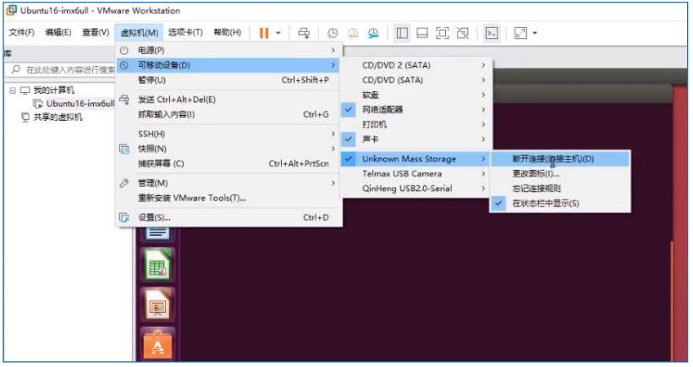
Task: Click the stretch guest display icon
Action: 520,33
